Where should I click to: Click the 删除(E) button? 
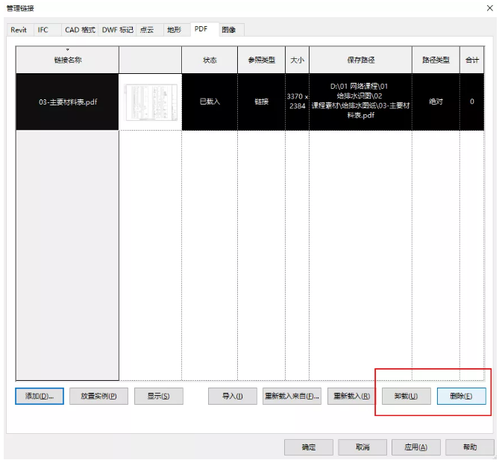pos(461,396)
